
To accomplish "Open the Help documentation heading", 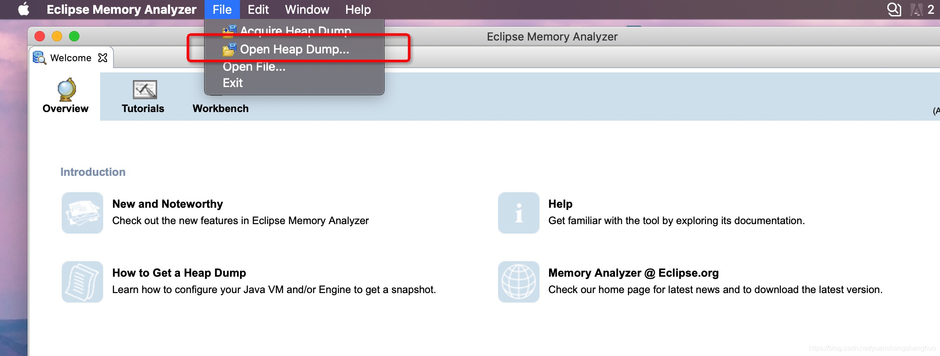I will pos(560,204).
